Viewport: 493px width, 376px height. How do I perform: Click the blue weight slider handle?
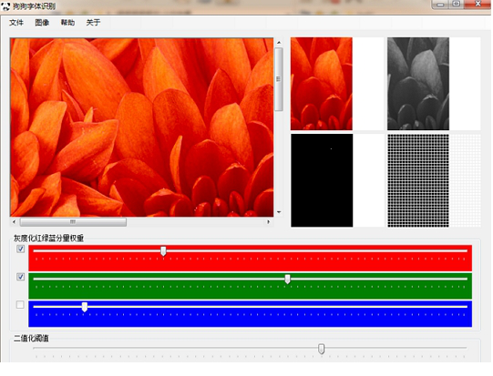[x=85, y=307]
